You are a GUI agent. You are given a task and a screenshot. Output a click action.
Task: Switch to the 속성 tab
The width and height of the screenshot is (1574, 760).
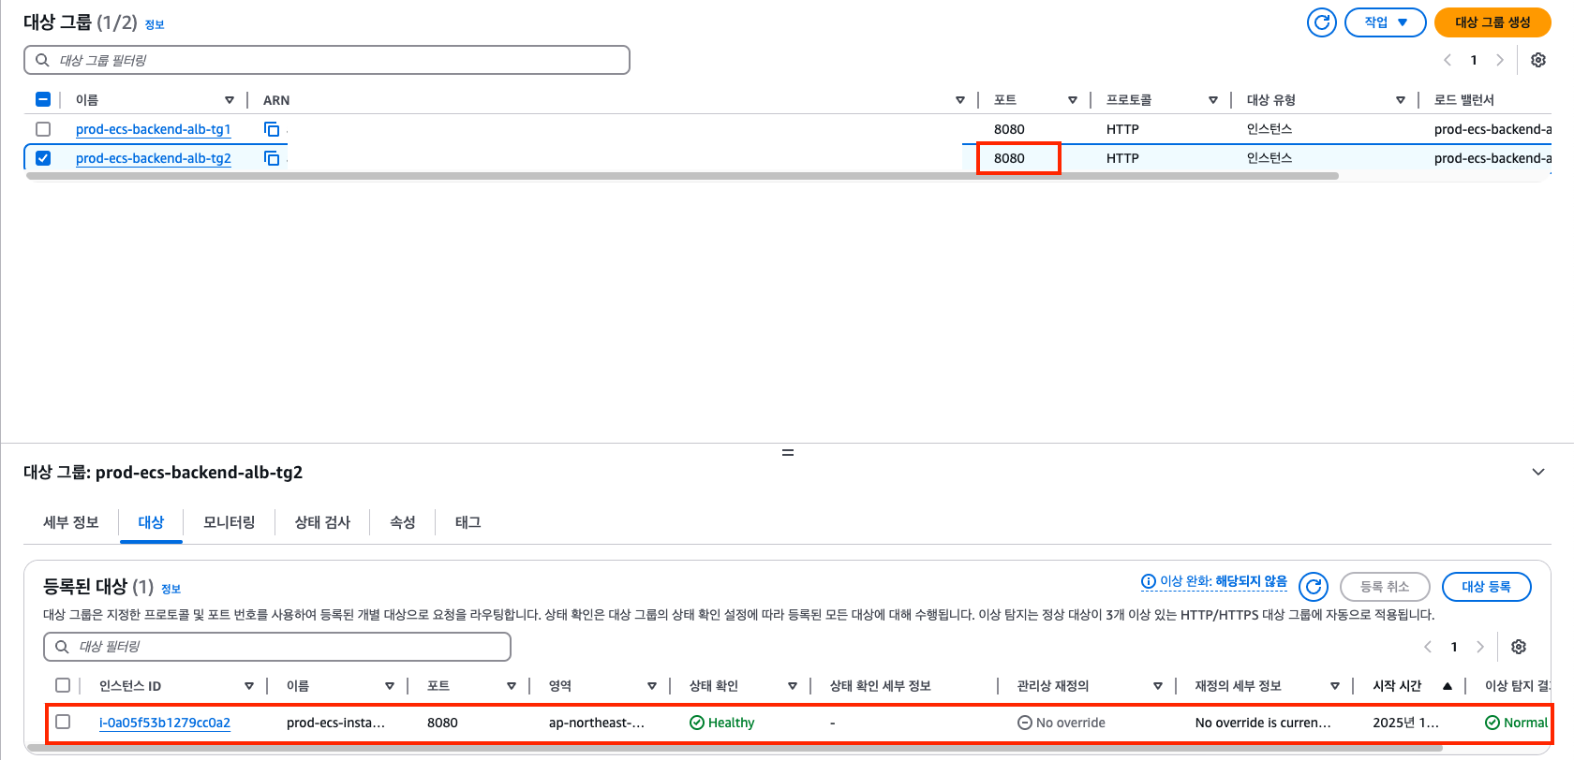[x=403, y=522]
